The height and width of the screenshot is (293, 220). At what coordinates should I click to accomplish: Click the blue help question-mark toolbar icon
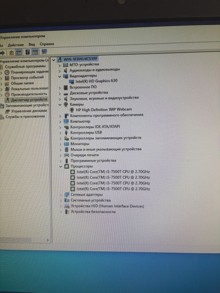pos(28,52)
